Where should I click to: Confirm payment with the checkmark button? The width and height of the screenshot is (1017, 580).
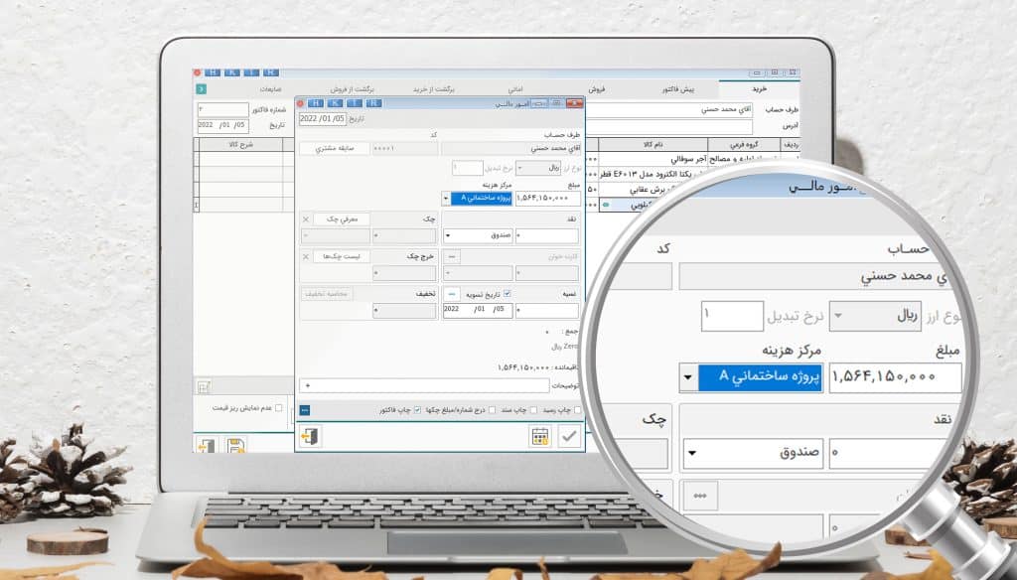[569, 437]
